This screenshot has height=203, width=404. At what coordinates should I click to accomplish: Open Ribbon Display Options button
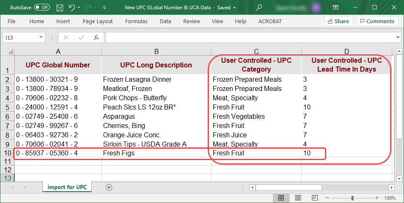tap(335, 8)
